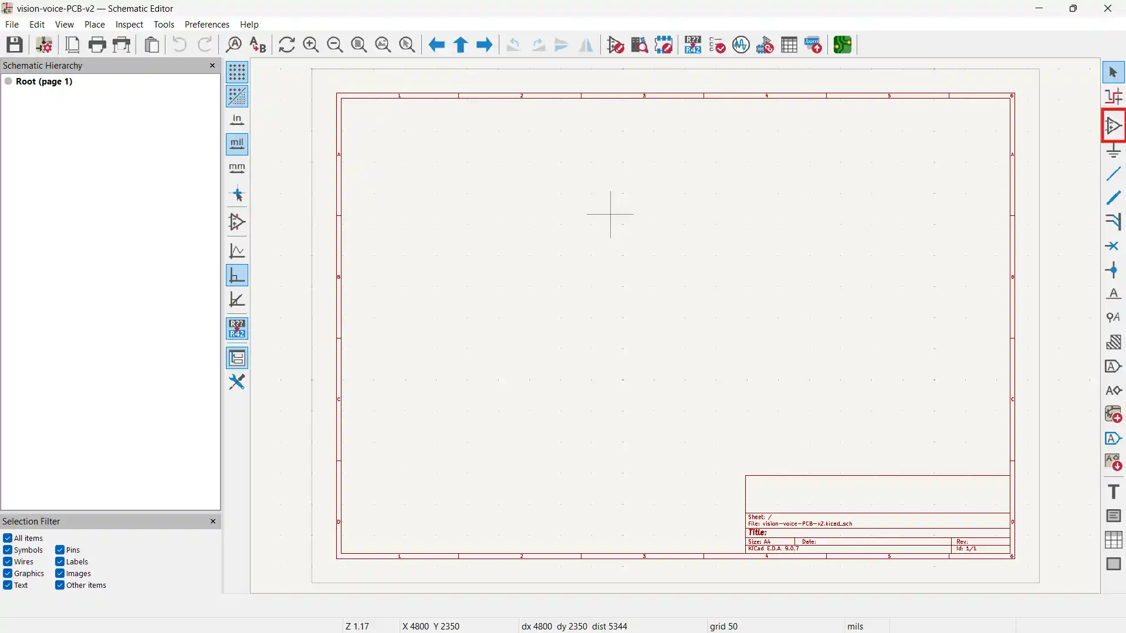Viewport: 1126px width, 633px height.
Task: Zoom to fit objects
Action: 383,45
